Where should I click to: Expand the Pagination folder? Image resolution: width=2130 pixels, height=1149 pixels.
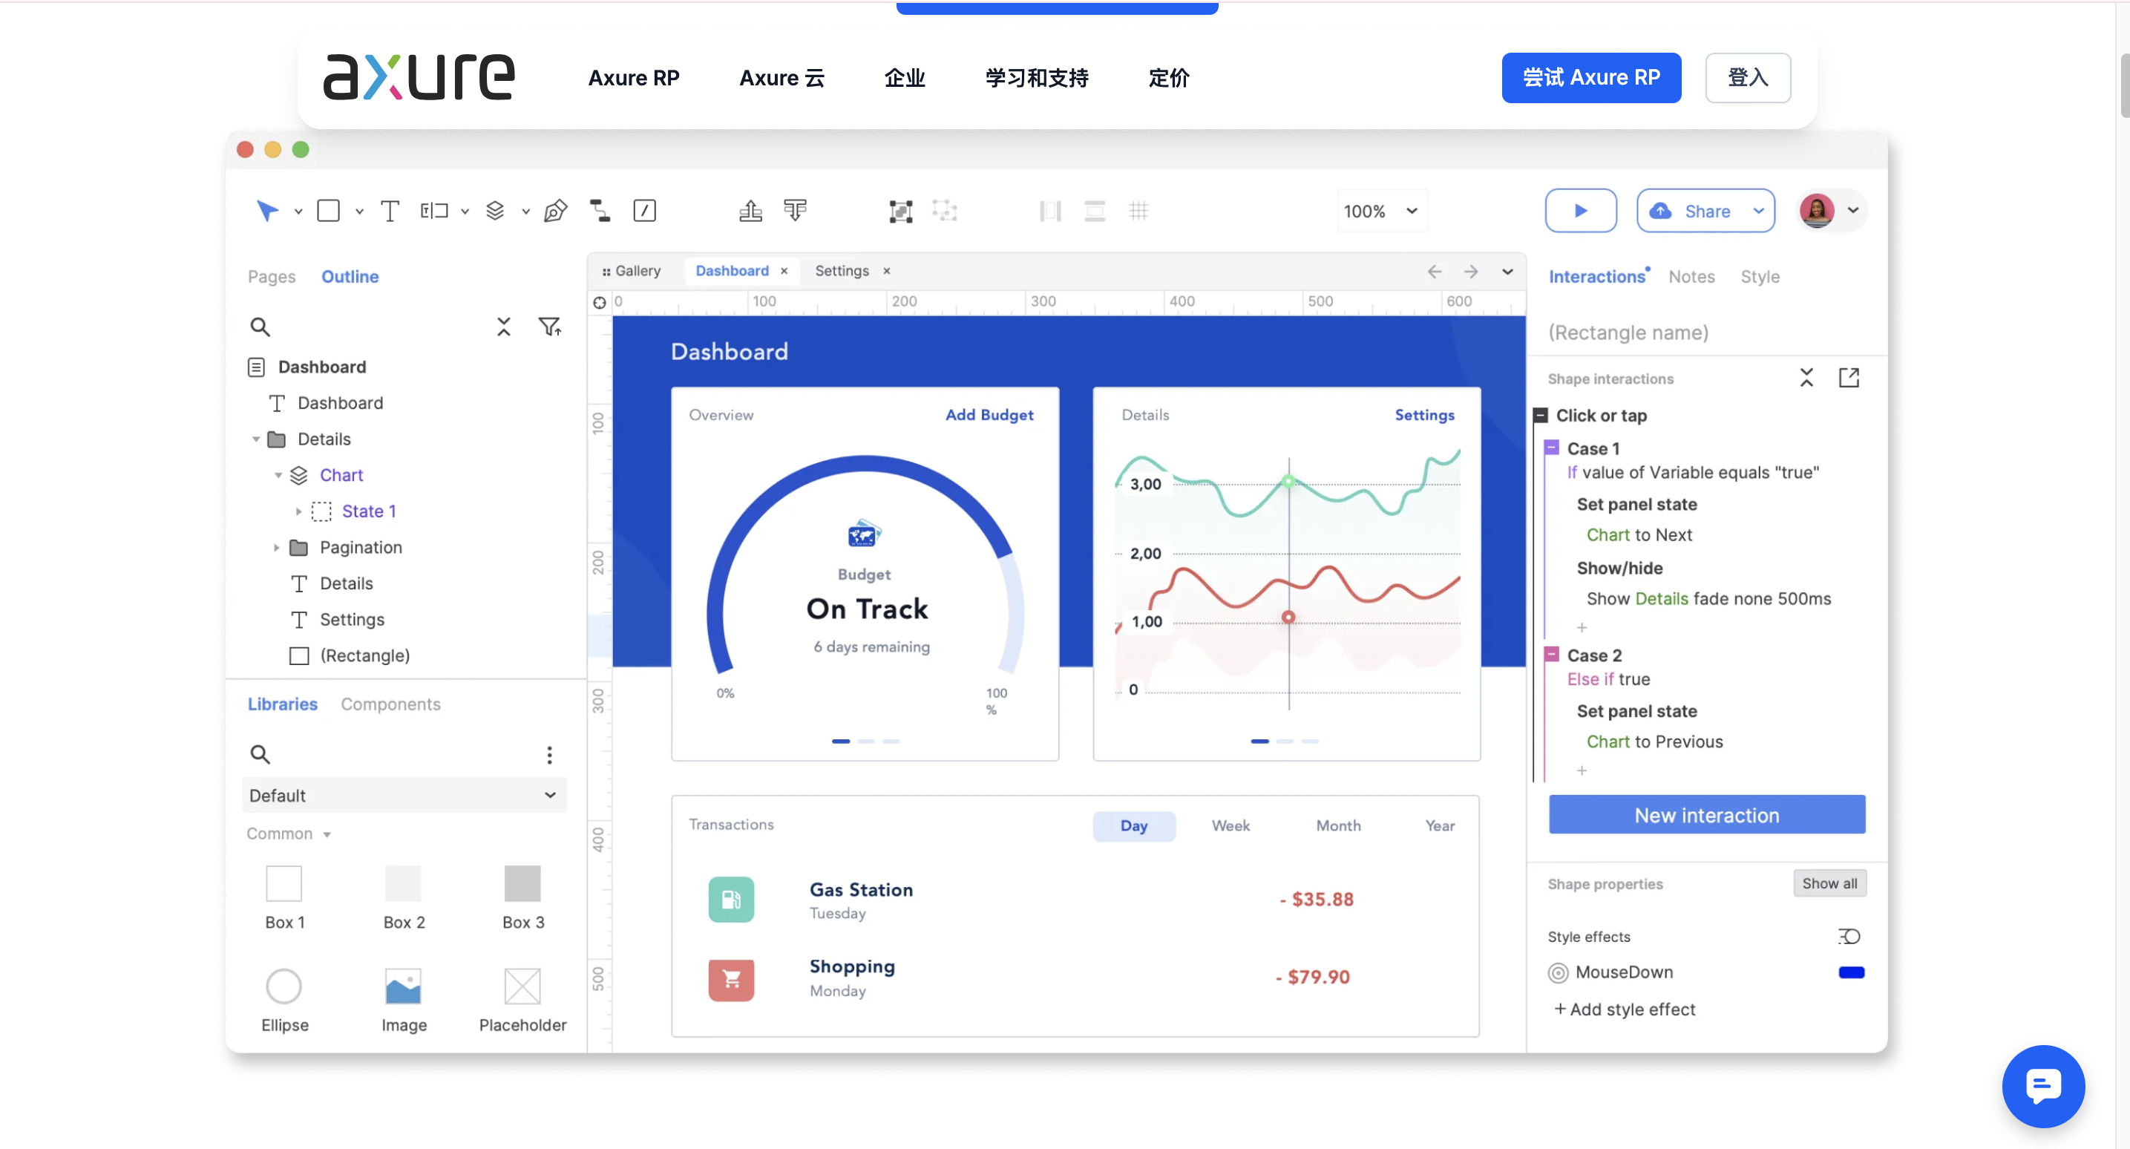coord(276,548)
